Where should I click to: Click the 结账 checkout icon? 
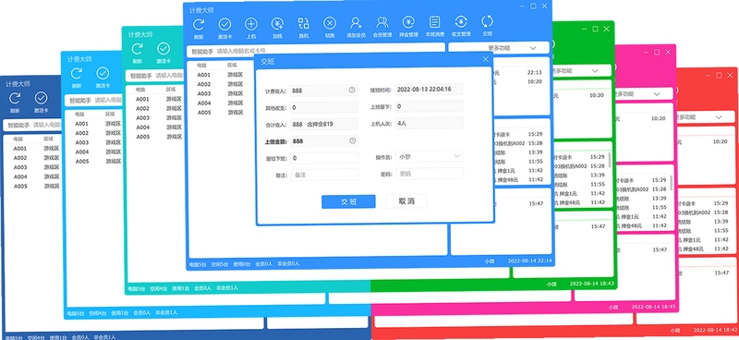(x=330, y=23)
